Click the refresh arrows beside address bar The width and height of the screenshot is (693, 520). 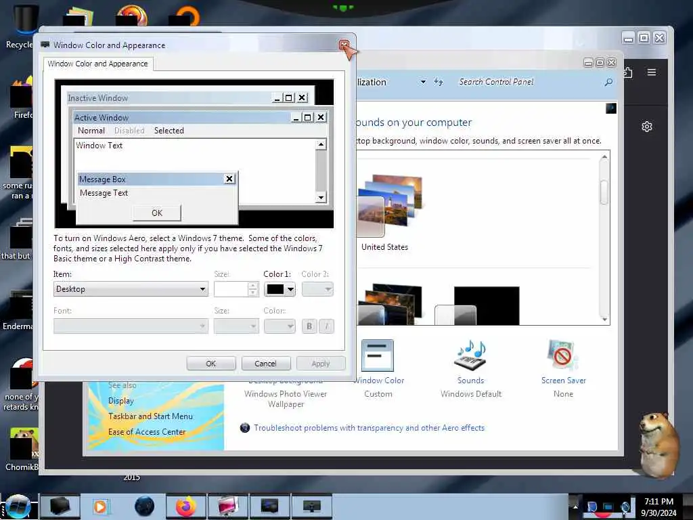(438, 82)
